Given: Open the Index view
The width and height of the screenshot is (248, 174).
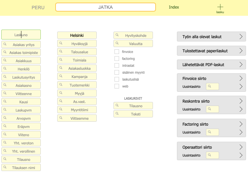Looking at the screenshot, I should coord(174,7).
